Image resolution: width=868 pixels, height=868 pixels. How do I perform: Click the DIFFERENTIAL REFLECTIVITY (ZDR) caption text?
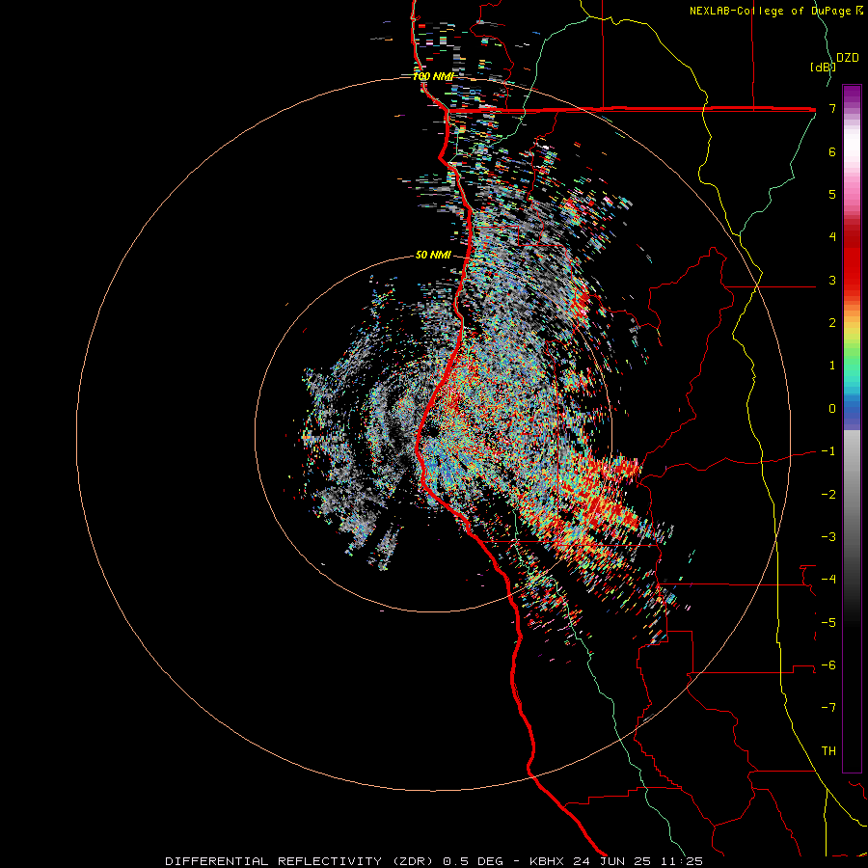point(301,861)
